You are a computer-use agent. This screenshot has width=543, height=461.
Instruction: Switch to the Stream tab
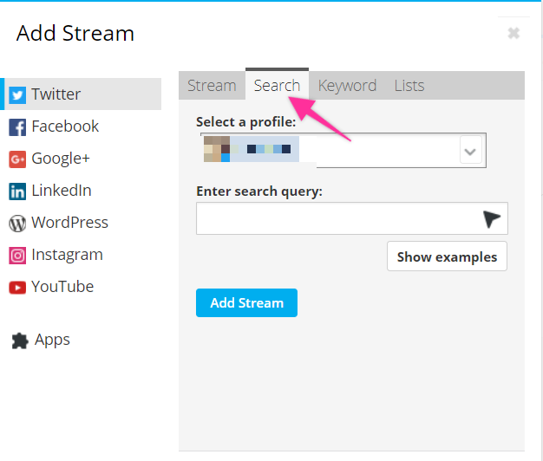(x=212, y=86)
